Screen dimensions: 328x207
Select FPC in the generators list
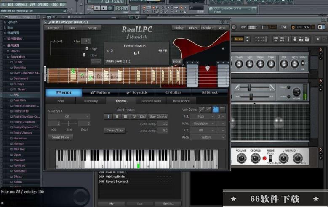pyautogui.click(x=16, y=95)
